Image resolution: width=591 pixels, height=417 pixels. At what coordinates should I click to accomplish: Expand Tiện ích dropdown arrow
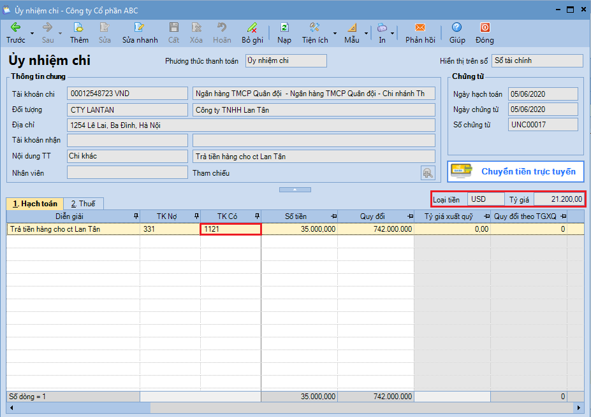[335, 33]
